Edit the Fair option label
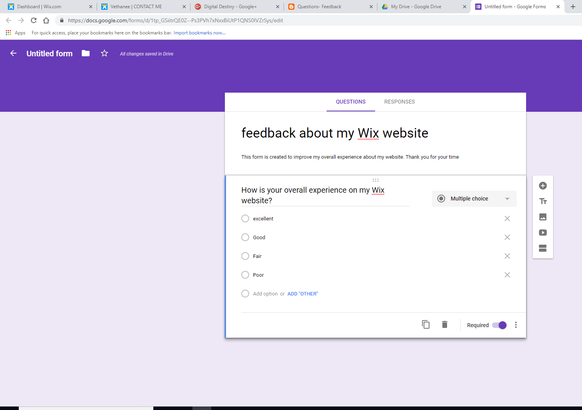The height and width of the screenshot is (410, 582). pyautogui.click(x=257, y=256)
